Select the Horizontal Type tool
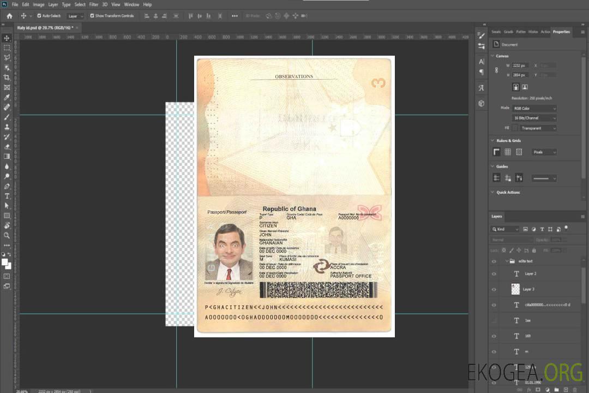589x393 pixels. (x=7, y=196)
